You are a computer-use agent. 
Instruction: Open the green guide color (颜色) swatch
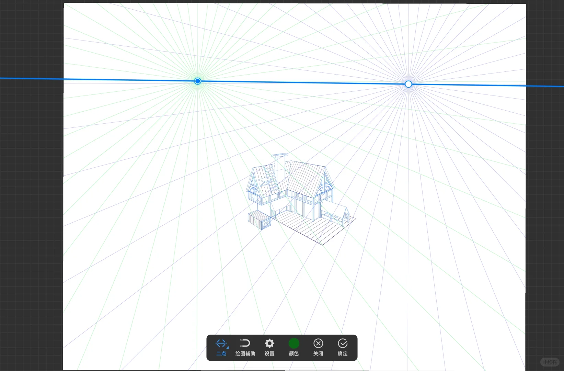click(294, 347)
